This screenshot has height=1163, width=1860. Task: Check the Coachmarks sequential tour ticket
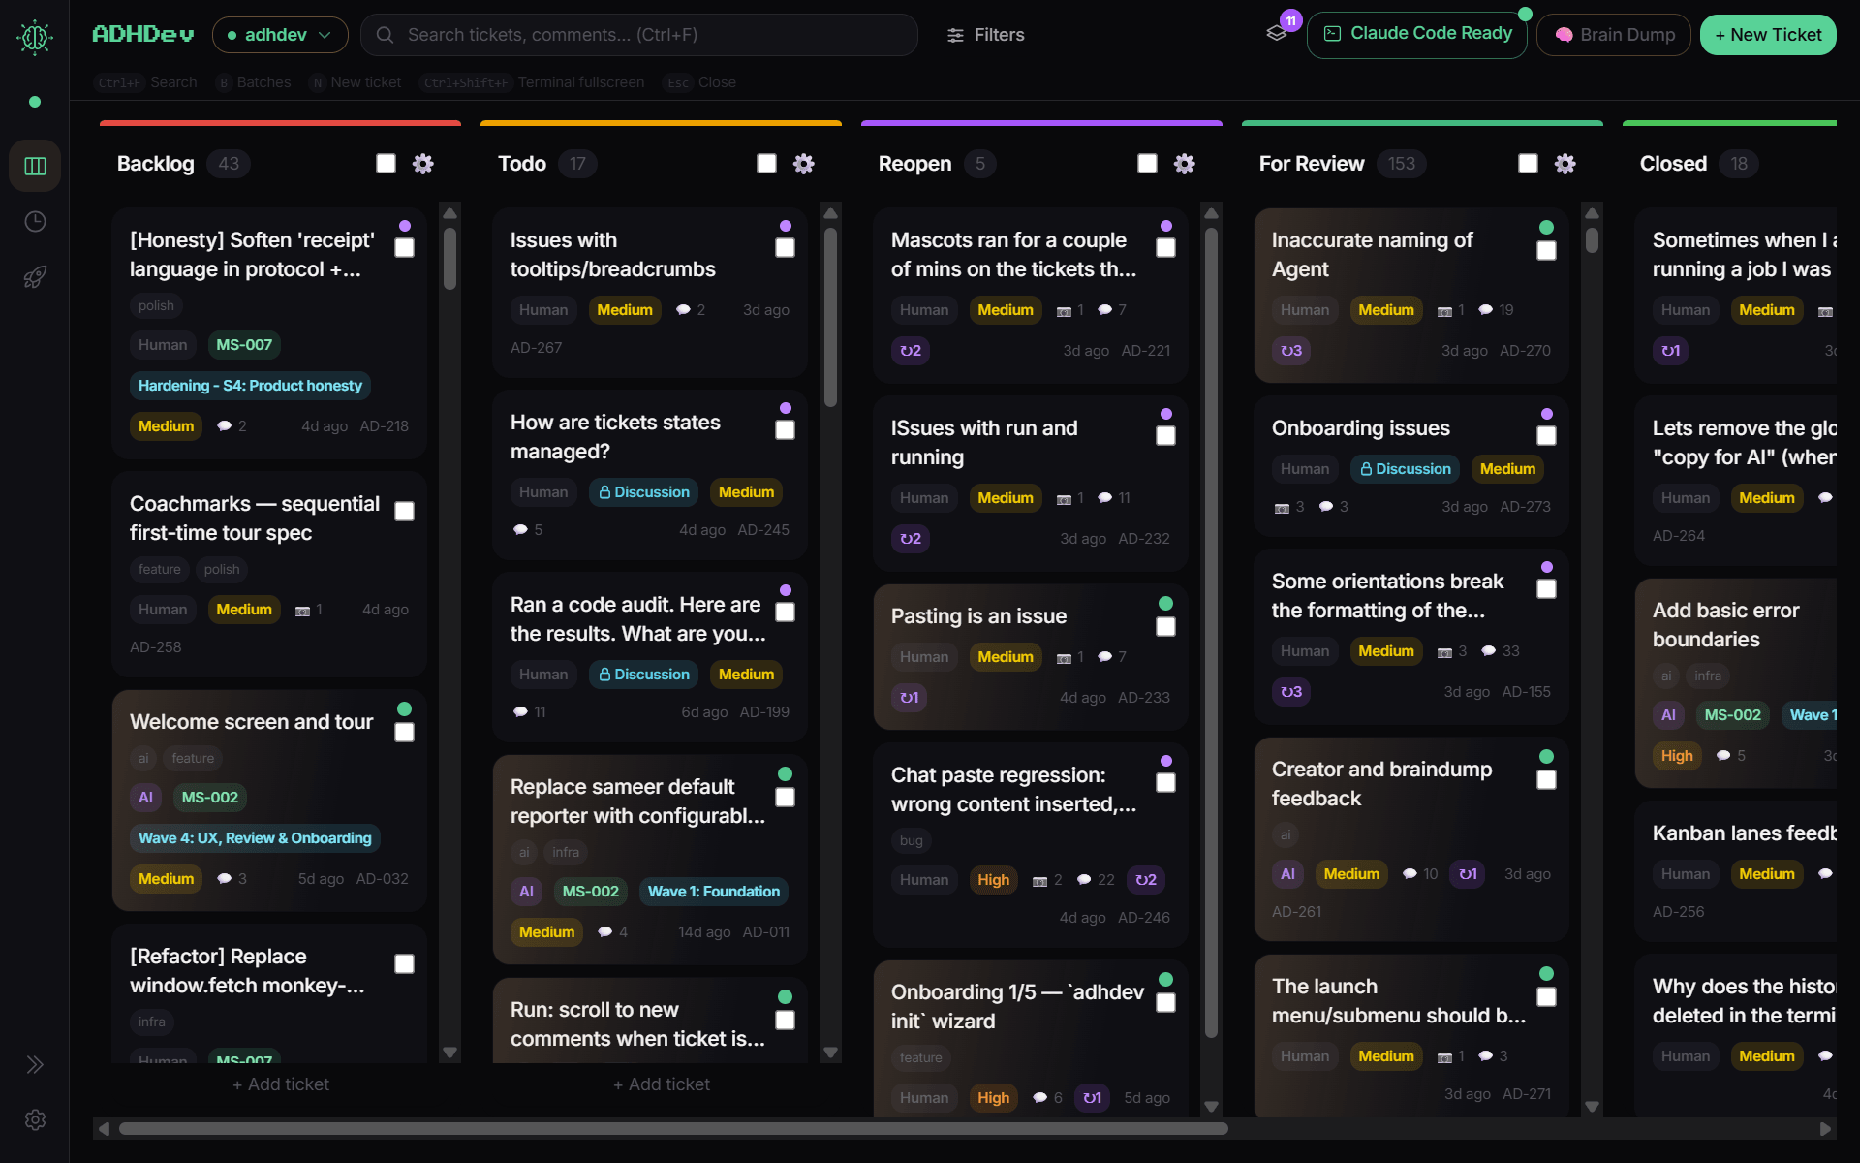pyautogui.click(x=405, y=512)
